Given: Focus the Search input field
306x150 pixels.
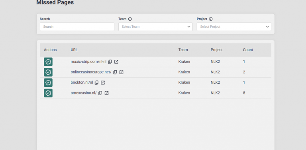Looking at the screenshot, I should coord(77,27).
